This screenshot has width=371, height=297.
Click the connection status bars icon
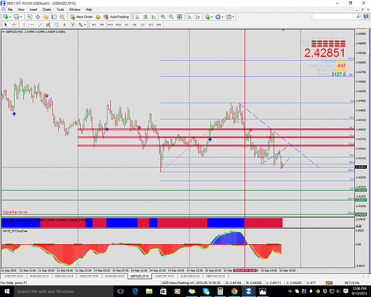pyautogui.click(x=329, y=283)
